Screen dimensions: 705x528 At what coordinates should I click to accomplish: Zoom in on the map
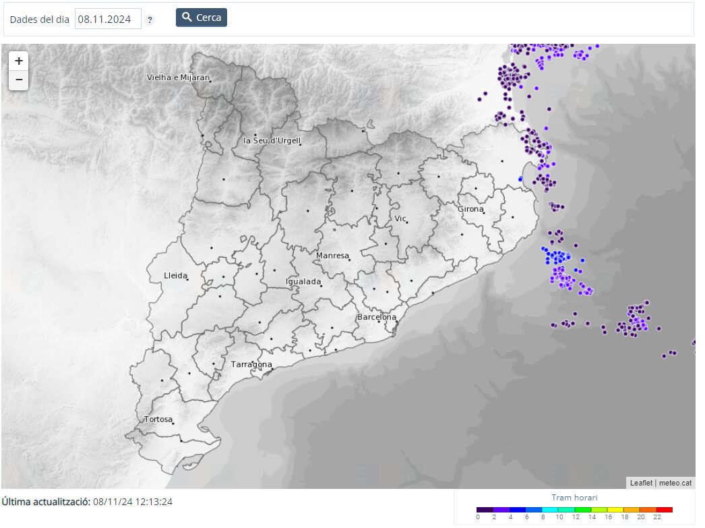[x=18, y=61]
